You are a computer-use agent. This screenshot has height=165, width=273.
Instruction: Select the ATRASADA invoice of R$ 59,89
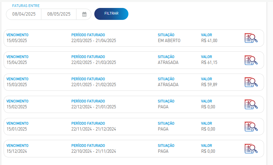tap(134, 82)
